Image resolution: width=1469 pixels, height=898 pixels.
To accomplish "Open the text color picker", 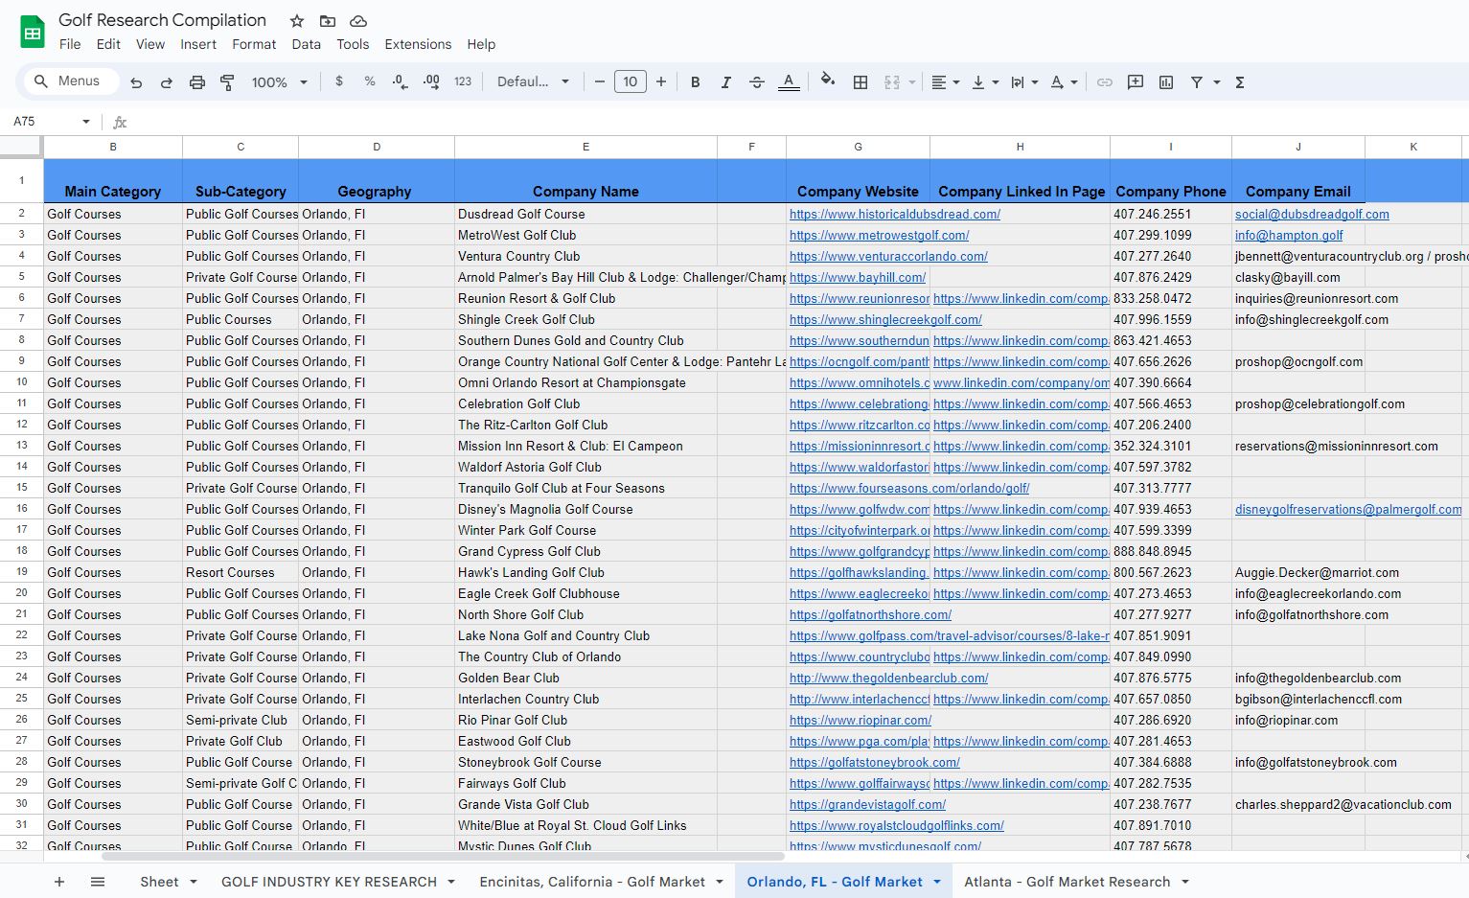I will click(789, 82).
